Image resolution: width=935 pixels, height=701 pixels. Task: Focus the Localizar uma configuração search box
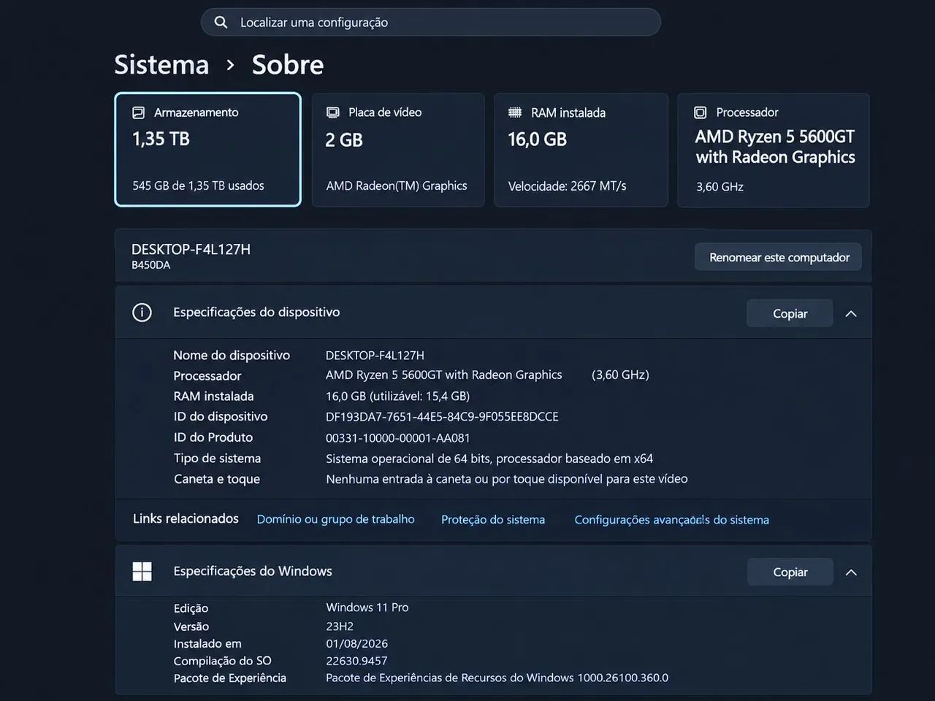tap(431, 23)
